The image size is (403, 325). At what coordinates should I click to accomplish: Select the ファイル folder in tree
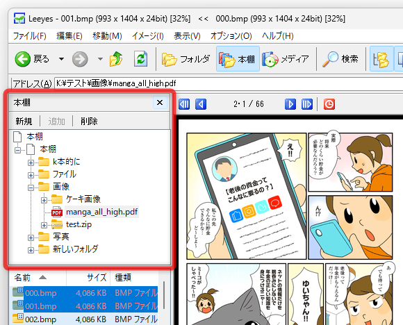coord(64,174)
